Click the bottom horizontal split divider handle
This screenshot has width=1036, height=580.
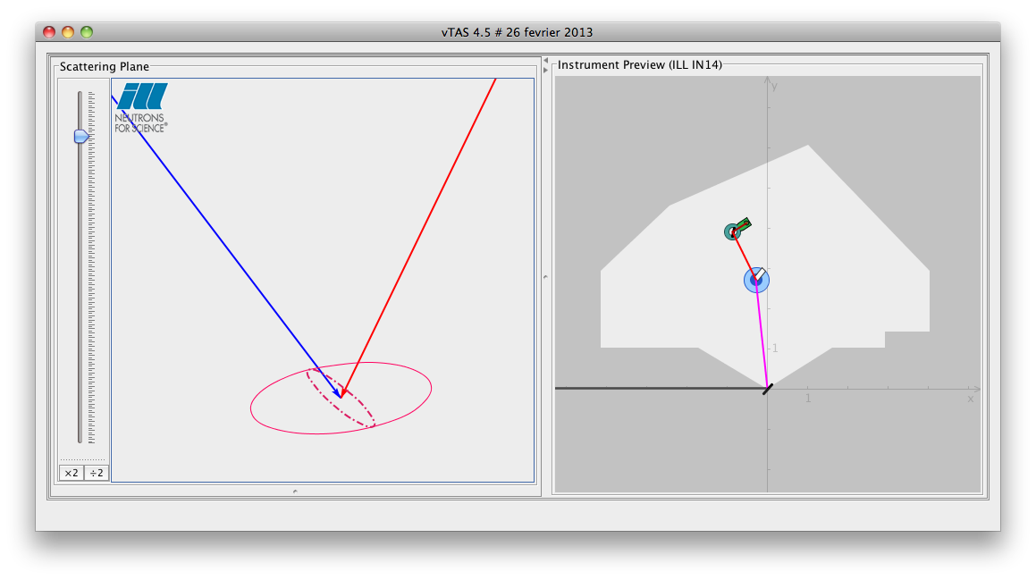295,491
